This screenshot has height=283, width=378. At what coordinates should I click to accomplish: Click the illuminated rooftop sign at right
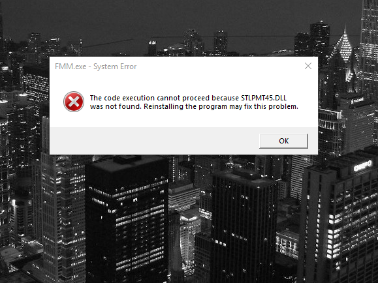[362, 166]
